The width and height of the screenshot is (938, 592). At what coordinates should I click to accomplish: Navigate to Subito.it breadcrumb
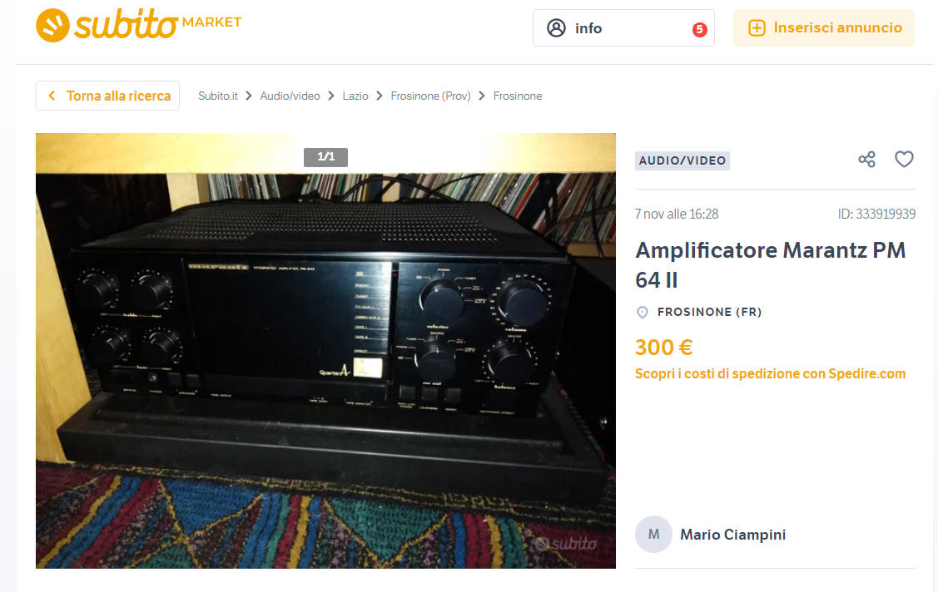[218, 96]
